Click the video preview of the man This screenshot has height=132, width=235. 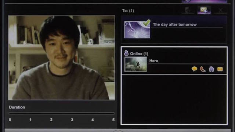[x=61, y=58]
